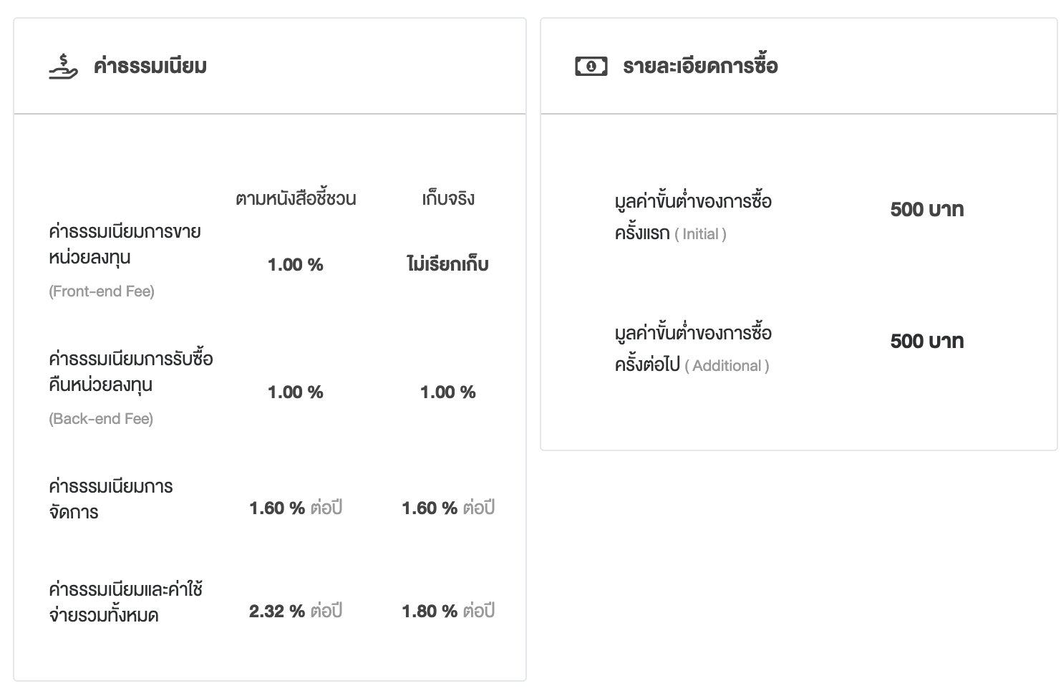Click the ( Initial ) minimum purchase label
Screen dimensions: 1061x696
point(700,234)
